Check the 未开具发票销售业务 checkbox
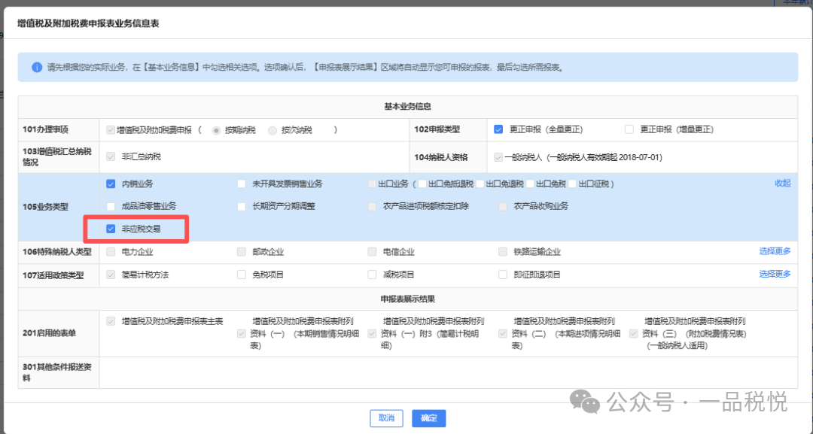The image size is (813, 434). coord(241,184)
